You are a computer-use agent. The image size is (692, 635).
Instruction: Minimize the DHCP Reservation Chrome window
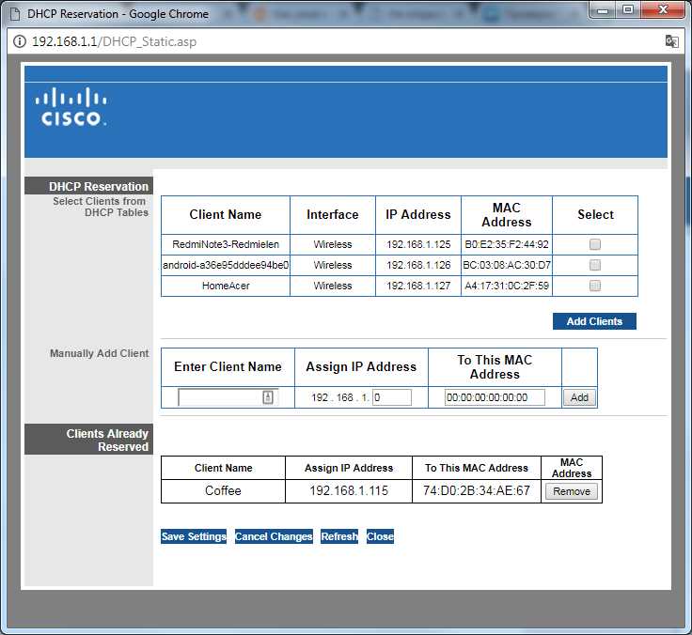[603, 9]
